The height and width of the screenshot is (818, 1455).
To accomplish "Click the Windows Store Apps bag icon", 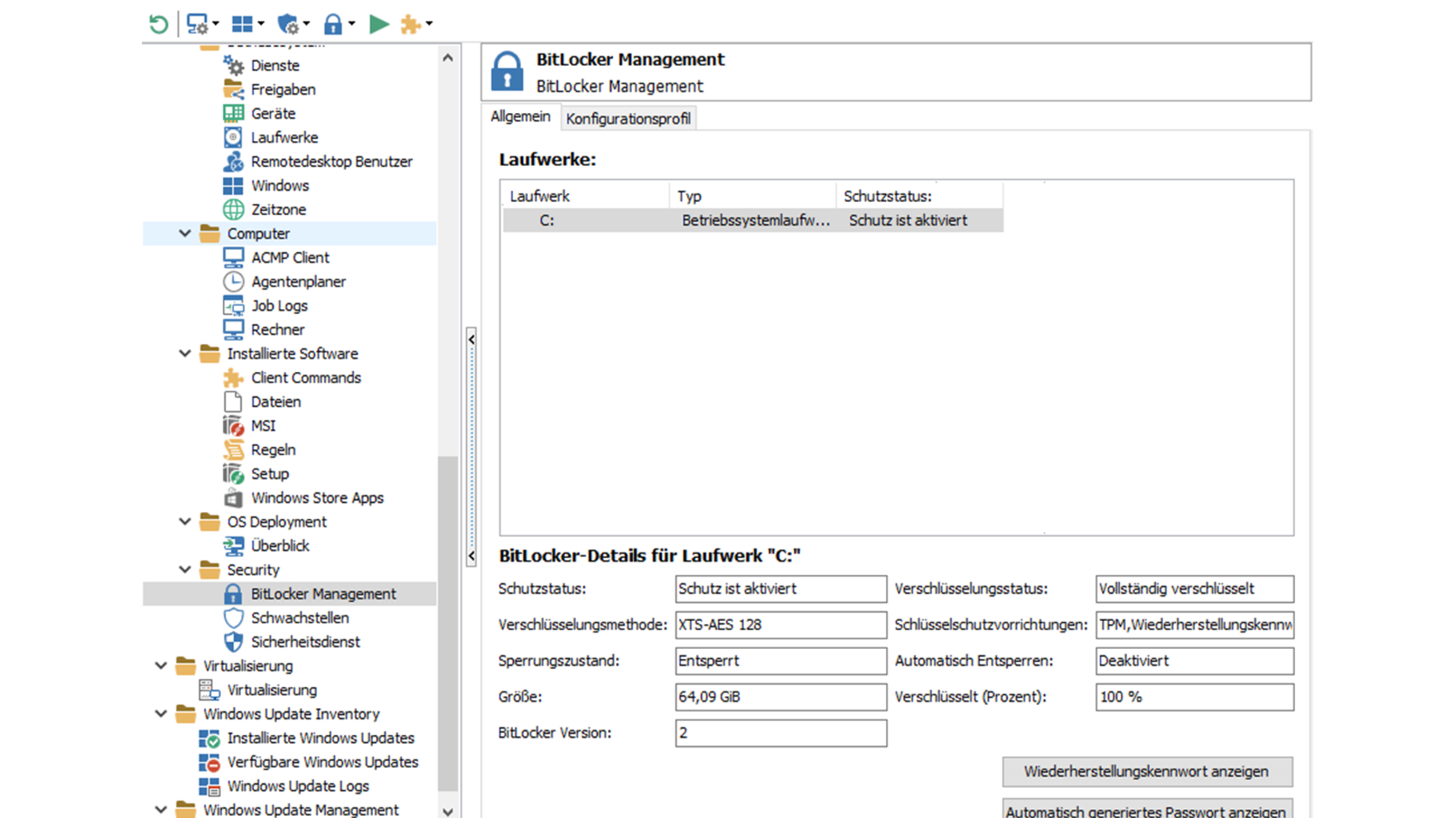I will coord(233,498).
